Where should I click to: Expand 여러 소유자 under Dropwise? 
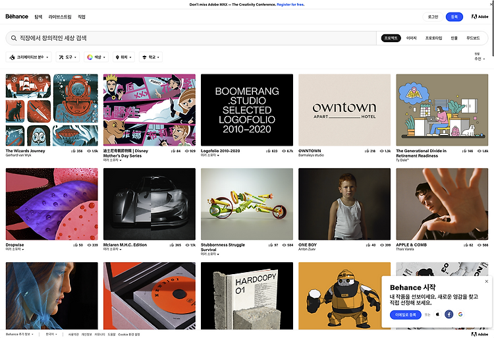click(x=14, y=249)
